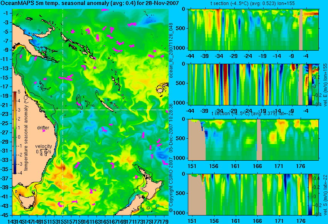Click the 'drifter' legend label

pos(43,128)
